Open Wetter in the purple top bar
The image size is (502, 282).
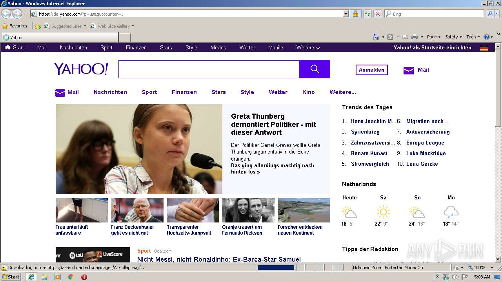click(x=247, y=48)
